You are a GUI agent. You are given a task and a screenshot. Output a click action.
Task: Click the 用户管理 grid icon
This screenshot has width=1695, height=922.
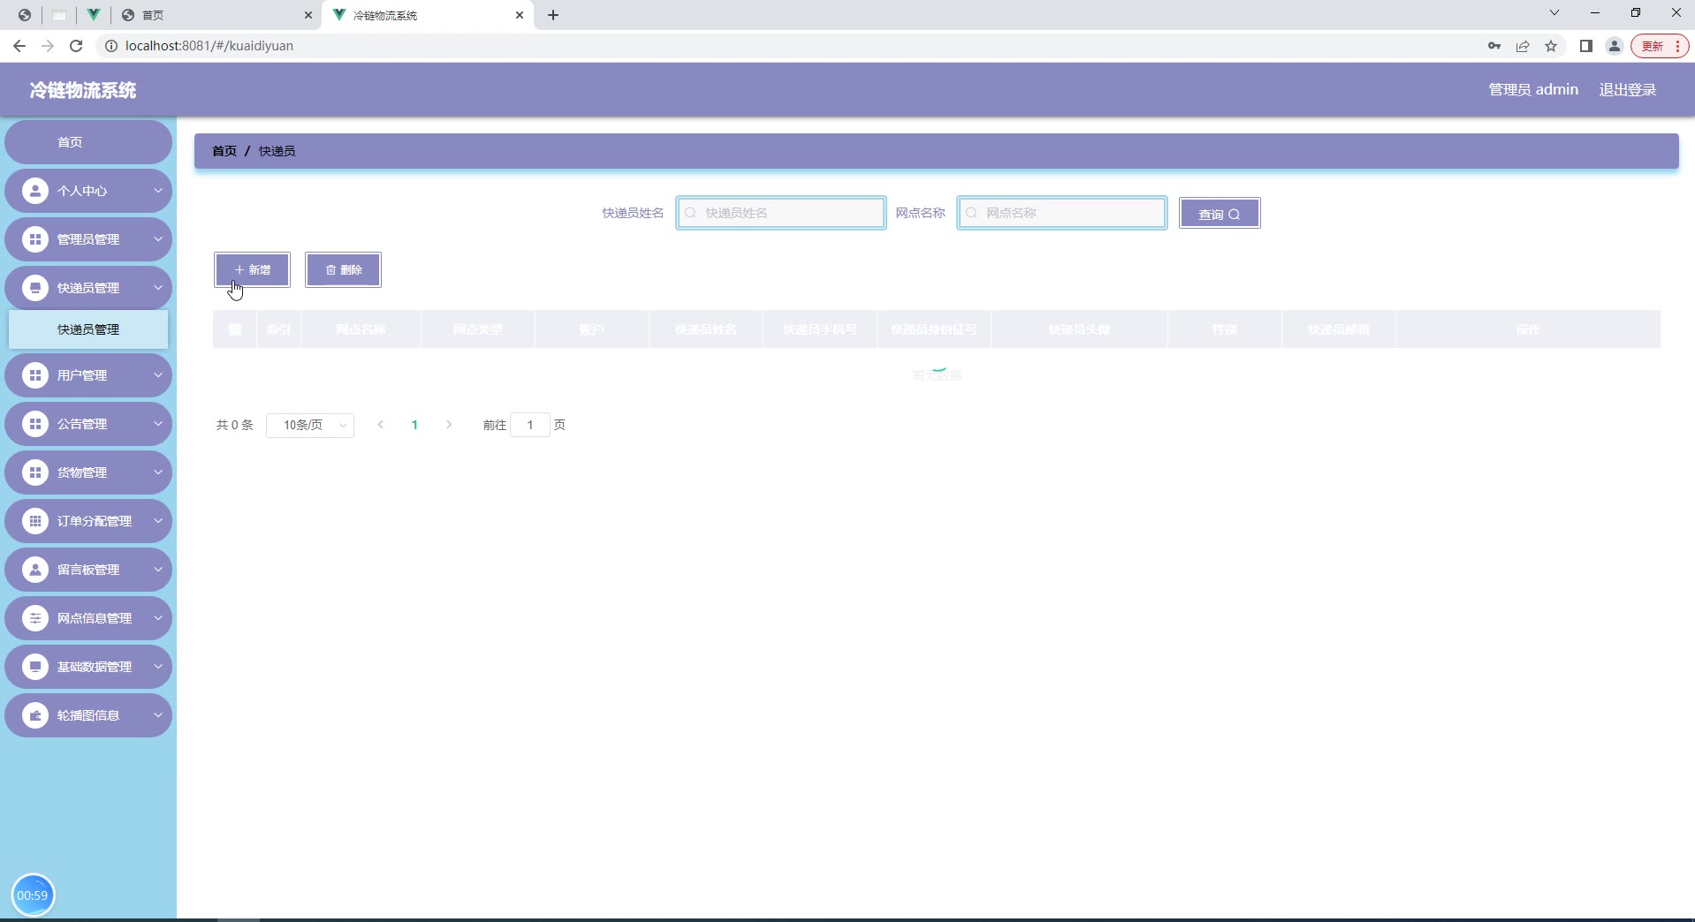[35, 375]
